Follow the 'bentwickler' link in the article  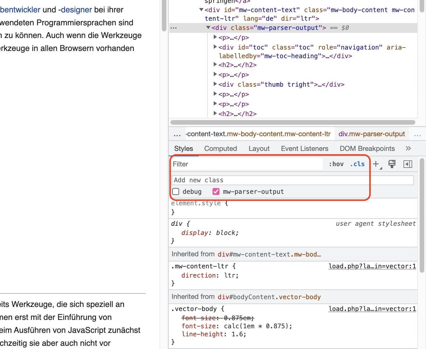[x=20, y=10]
